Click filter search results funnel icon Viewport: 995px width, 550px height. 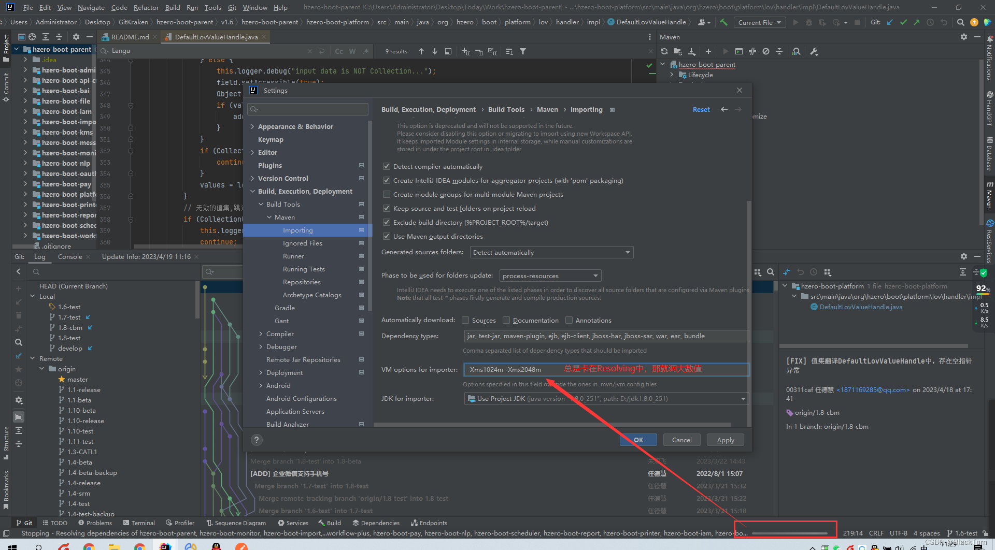point(523,51)
